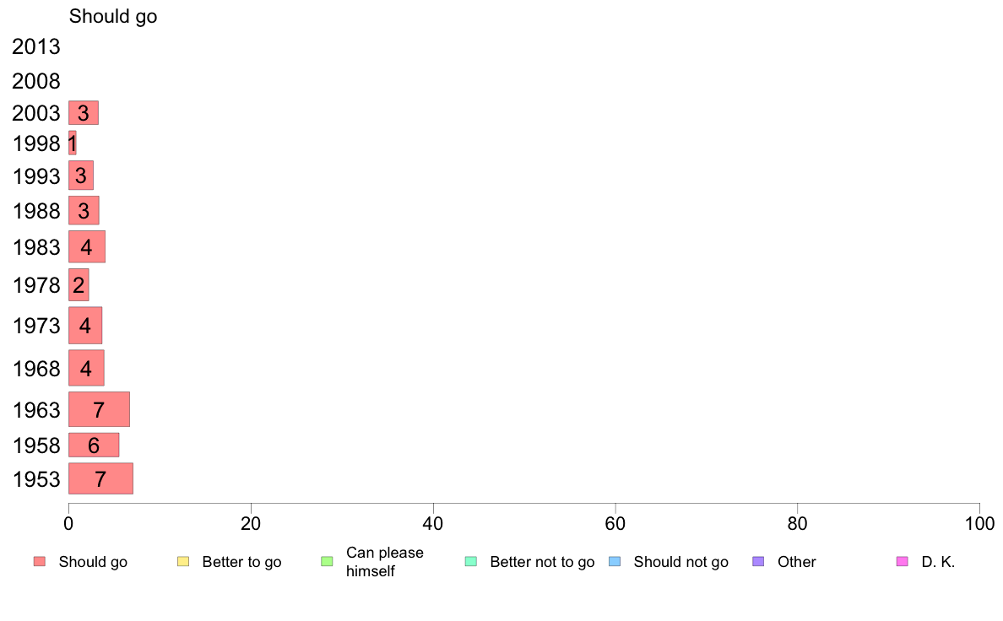The image size is (1003, 621).
Task: Select the 1983 bar labeled 4
Action: pyautogui.click(x=87, y=247)
